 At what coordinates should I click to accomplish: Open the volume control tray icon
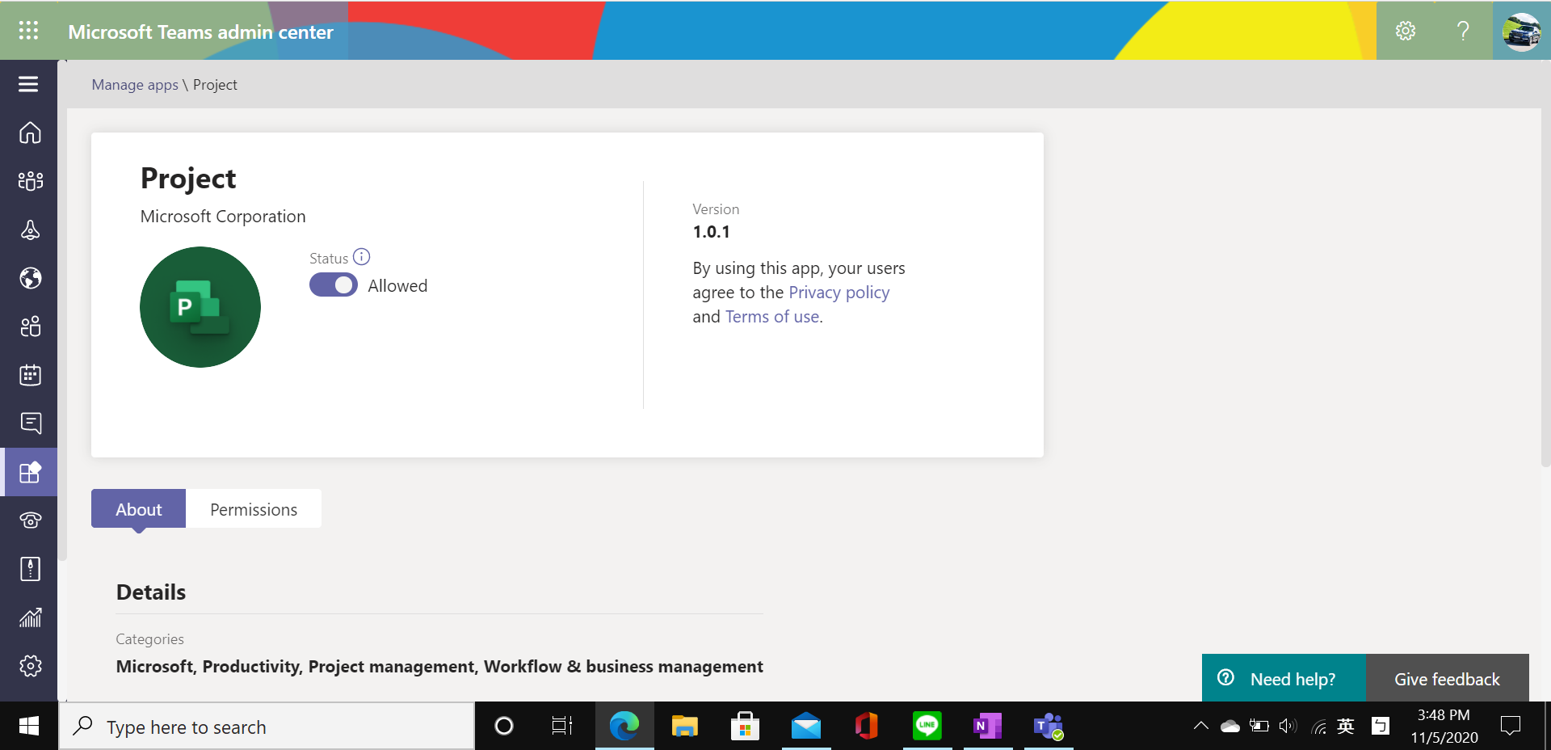point(1288,726)
